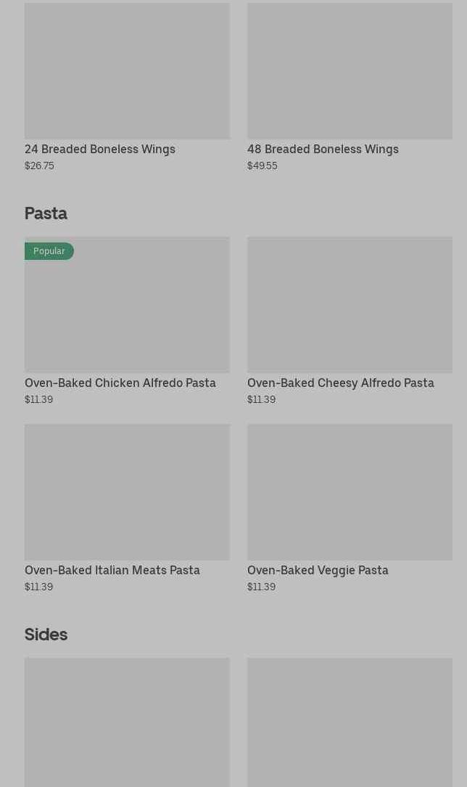
Task: Click the price under Oven-Baked Veggie Pasta
Action: click(x=261, y=587)
